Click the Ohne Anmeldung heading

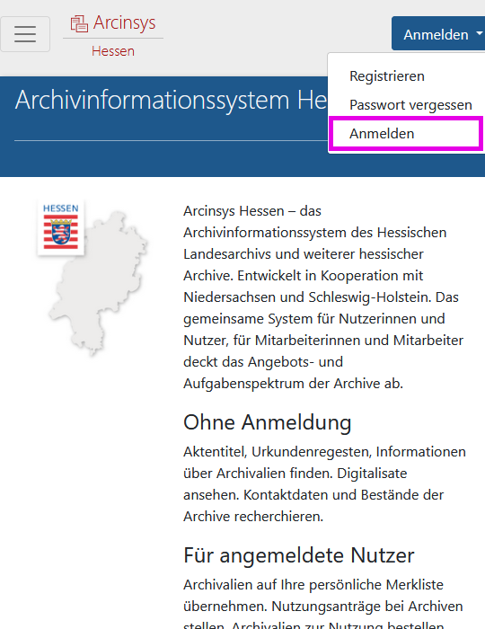(x=268, y=422)
